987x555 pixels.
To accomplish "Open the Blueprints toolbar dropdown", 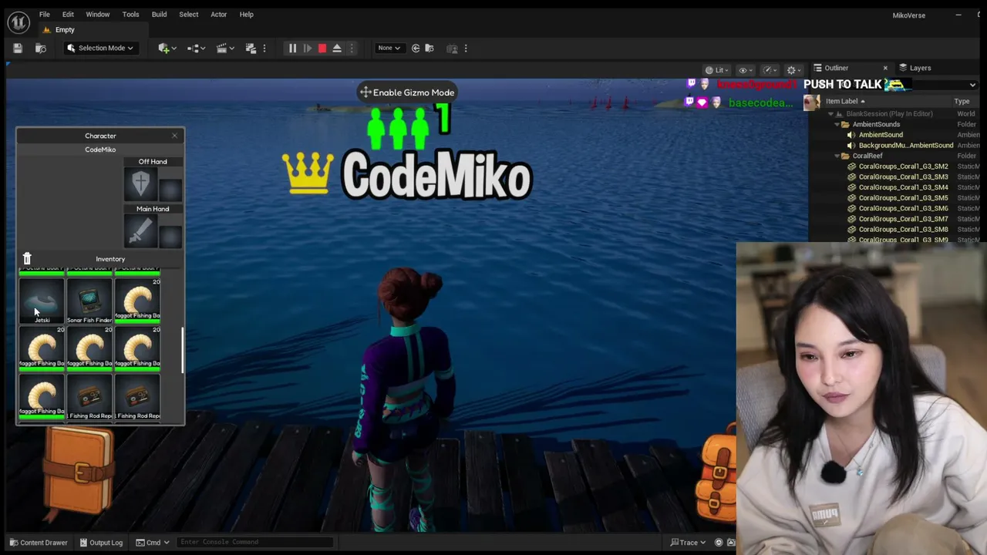I will pyautogui.click(x=196, y=49).
